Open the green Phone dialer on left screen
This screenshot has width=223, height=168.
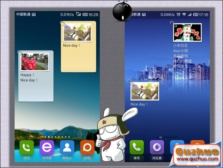click(27, 148)
